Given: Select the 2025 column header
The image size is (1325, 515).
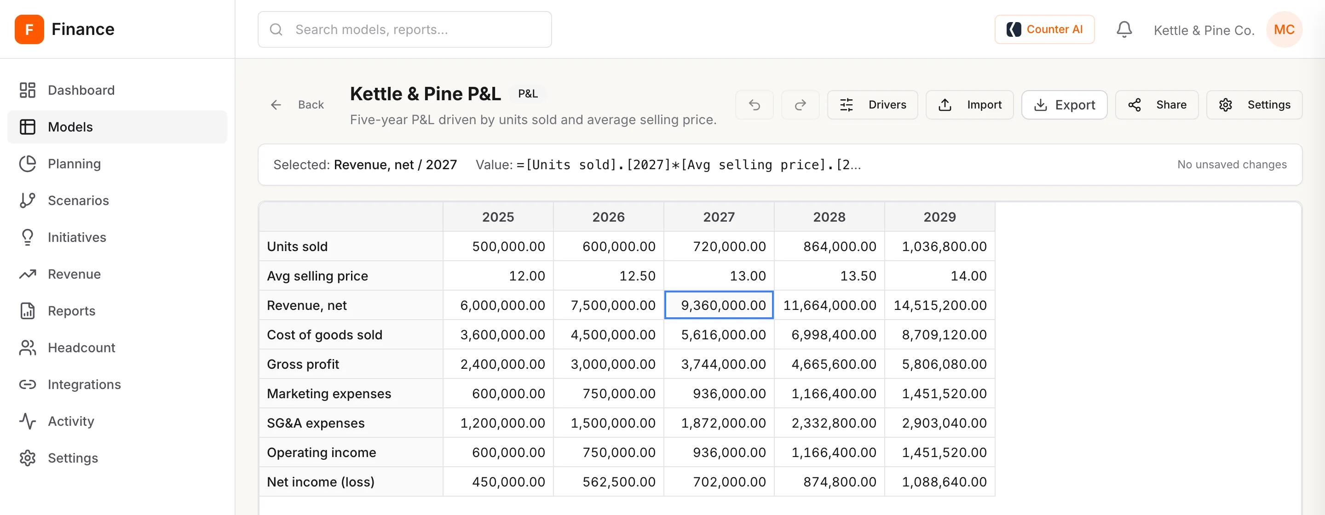Looking at the screenshot, I should point(498,217).
